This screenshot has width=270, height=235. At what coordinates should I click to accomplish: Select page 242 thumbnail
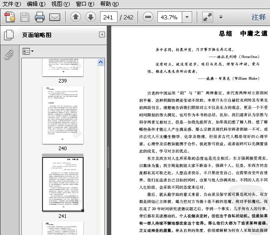63,228
